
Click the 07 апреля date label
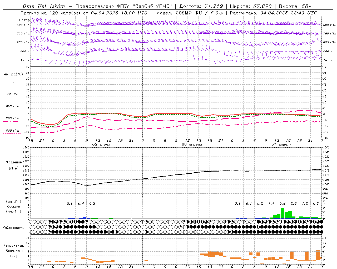coord(281,144)
